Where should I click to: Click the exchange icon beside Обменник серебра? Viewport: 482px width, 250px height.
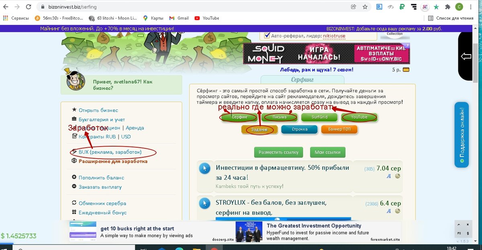(x=74, y=203)
